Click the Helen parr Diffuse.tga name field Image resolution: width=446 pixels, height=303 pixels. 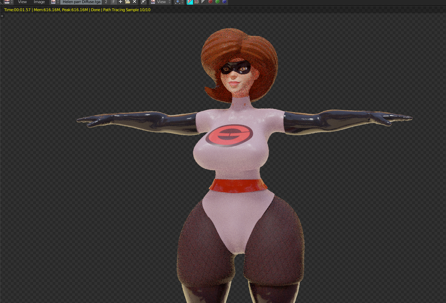[81, 2]
